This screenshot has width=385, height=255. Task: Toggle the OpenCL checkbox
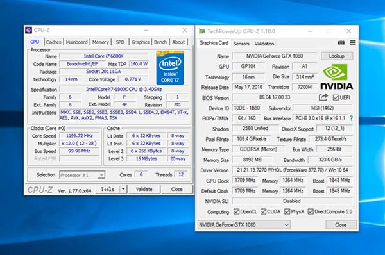pos(236,211)
